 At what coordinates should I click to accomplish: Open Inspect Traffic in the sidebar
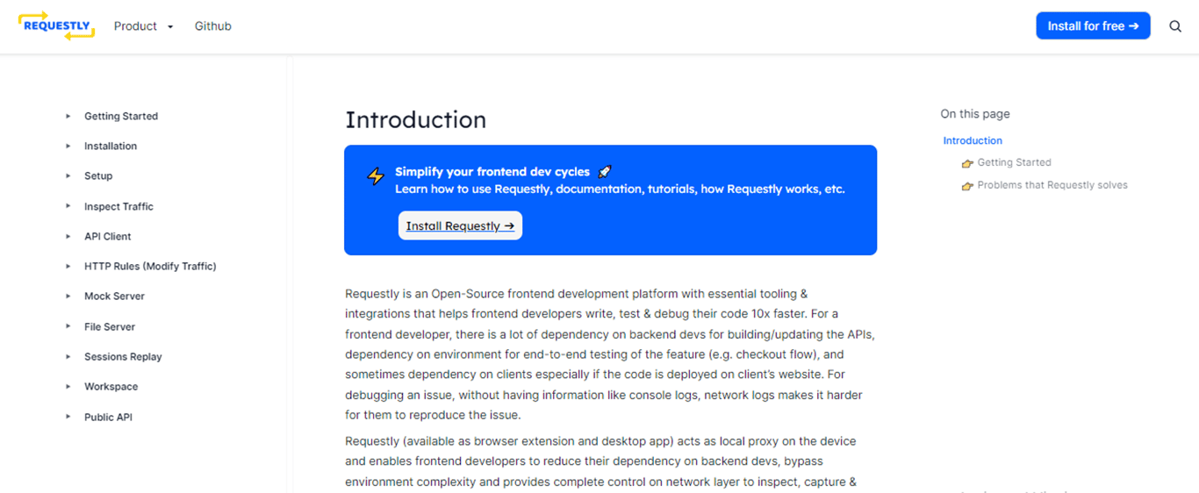118,206
